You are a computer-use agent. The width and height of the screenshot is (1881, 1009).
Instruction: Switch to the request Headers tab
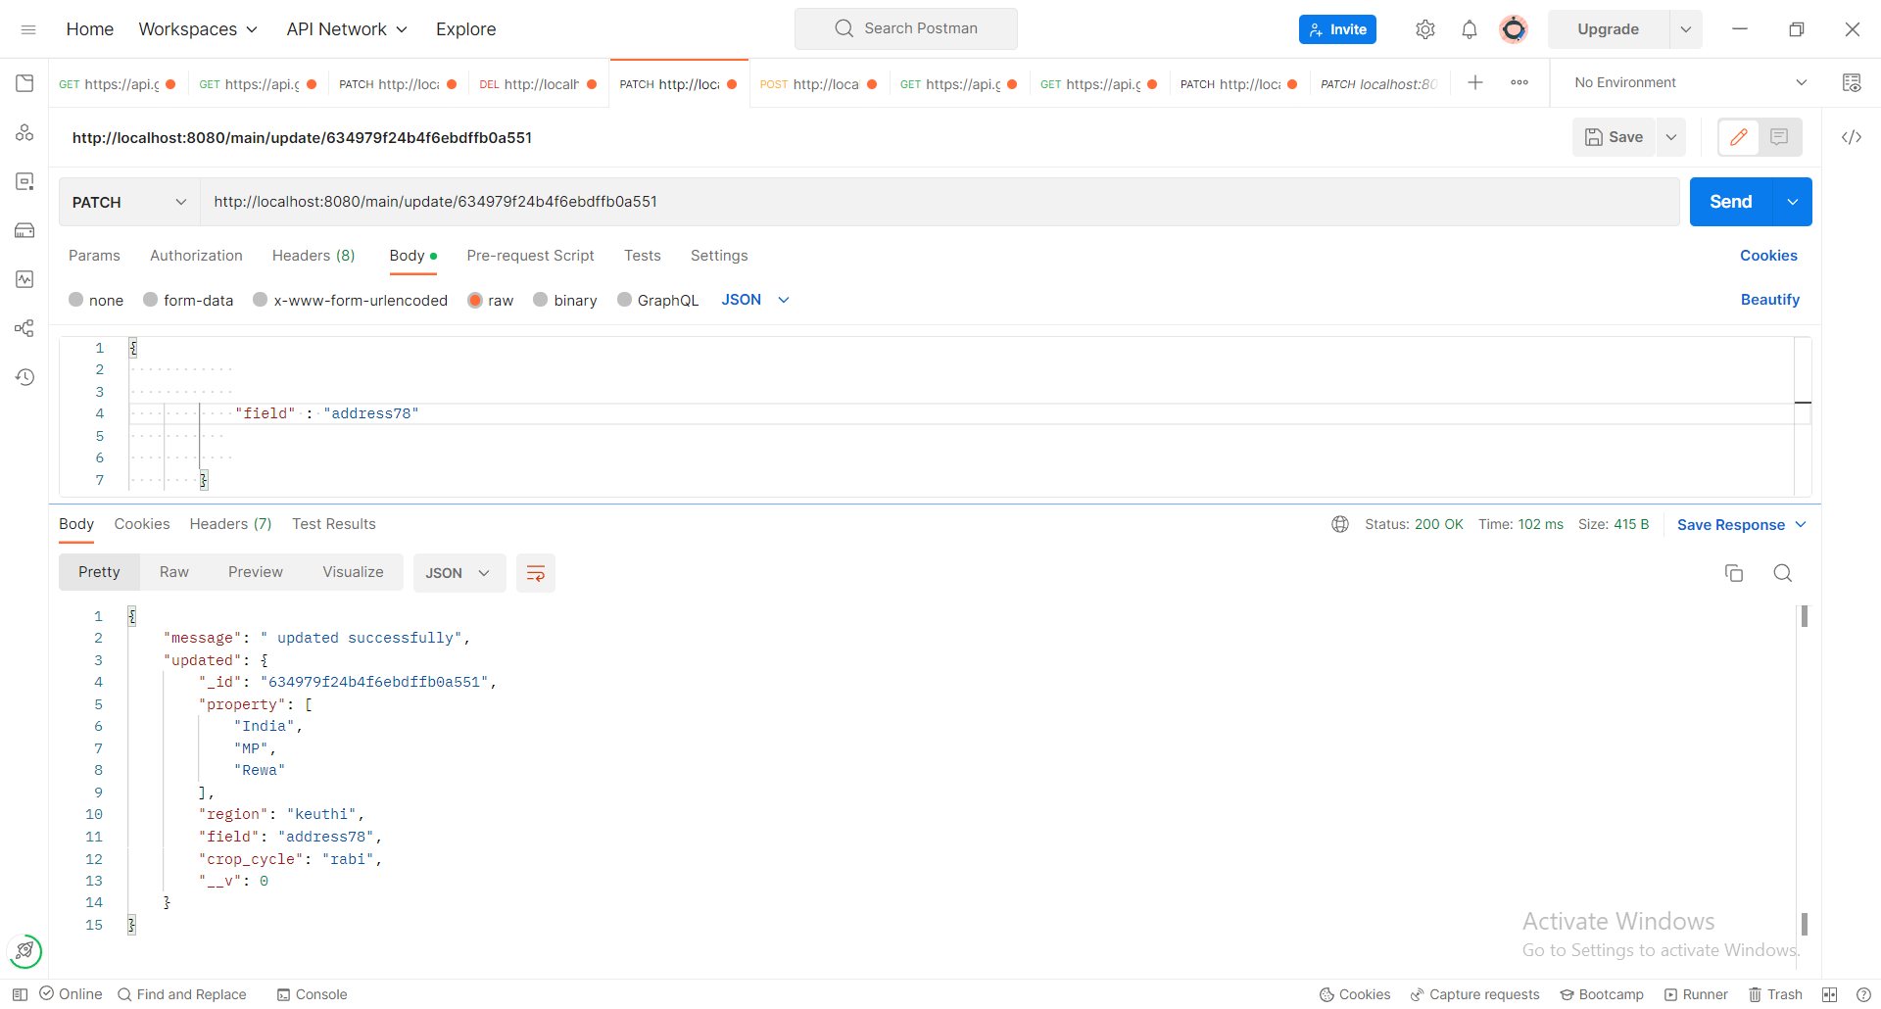coord(313,256)
